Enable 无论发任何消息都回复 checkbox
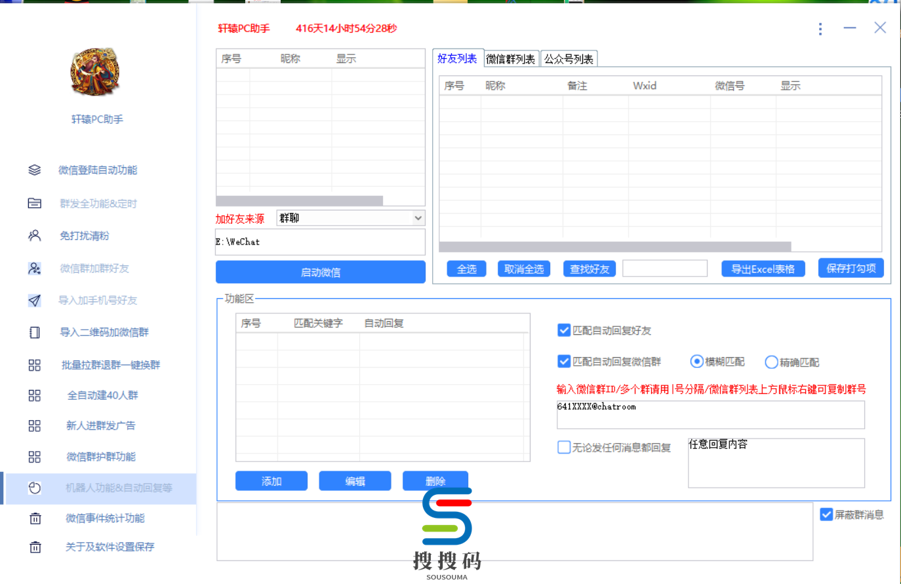 (564, 447)
